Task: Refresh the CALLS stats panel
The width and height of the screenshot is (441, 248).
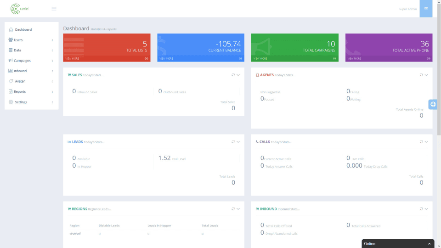Action: pyautogui.click(x=421, y=142)
